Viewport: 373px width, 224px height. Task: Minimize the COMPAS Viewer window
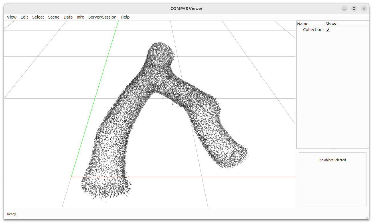point(344,8)
